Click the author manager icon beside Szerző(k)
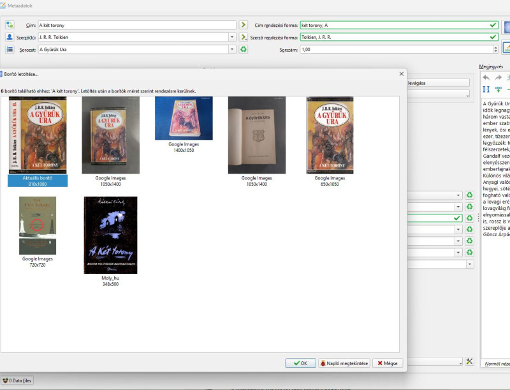This screenshot has width=510, height=390. click(10, 37)
